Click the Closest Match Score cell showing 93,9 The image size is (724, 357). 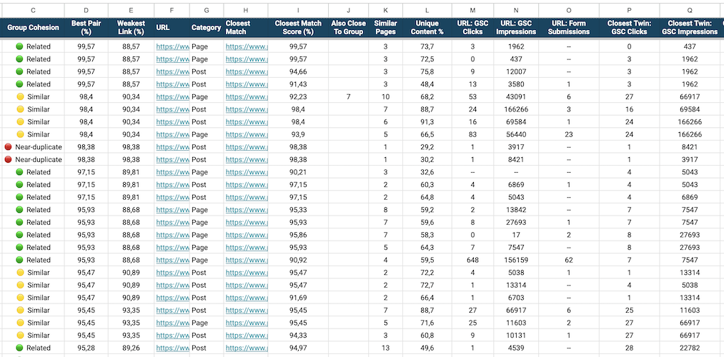pos(298,134)
